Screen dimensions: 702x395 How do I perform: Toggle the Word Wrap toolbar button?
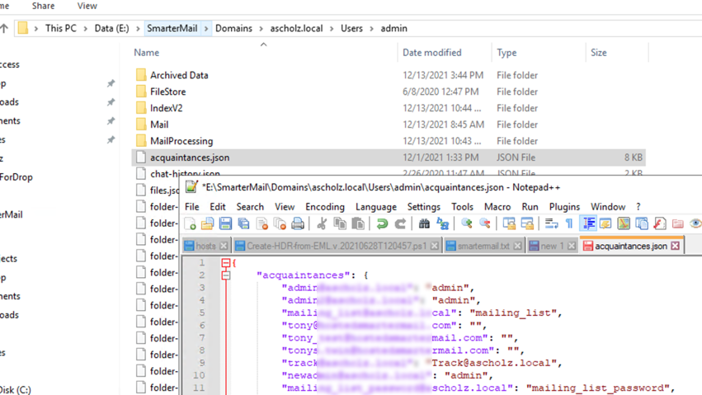tap(551, 223)
